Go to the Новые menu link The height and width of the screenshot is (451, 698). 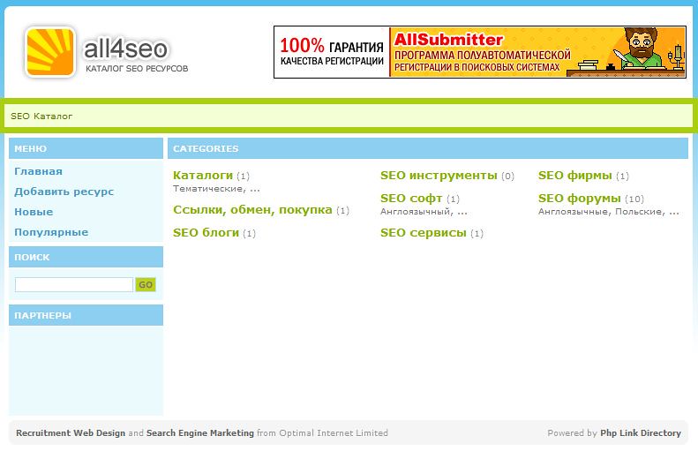(x=34, y=212)
